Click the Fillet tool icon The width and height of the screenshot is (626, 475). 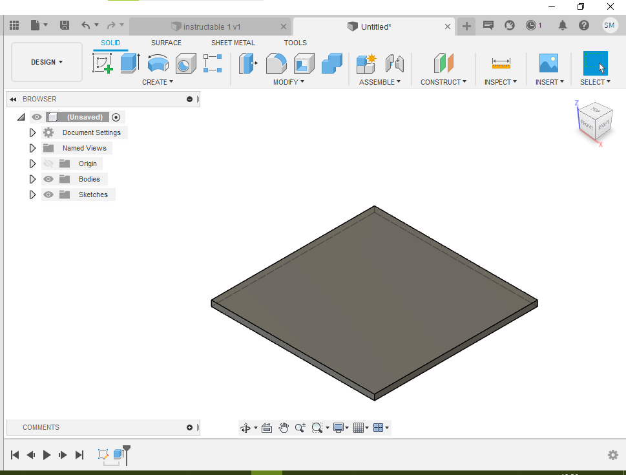[x=276, y=63]
